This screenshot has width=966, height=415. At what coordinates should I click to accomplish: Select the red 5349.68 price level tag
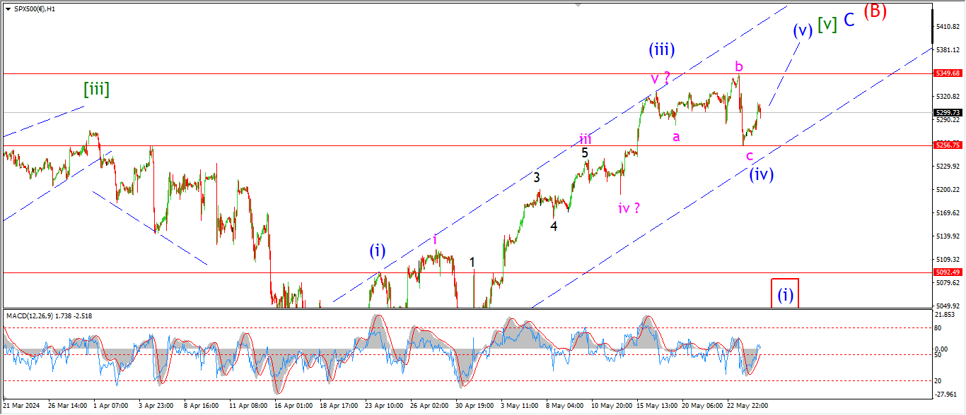tap(946, 73)
